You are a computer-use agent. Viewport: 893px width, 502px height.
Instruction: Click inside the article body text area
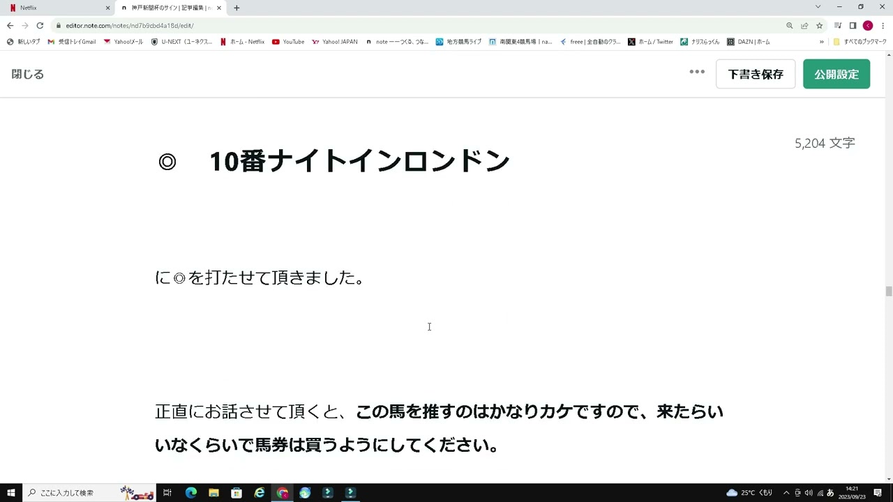429,327
